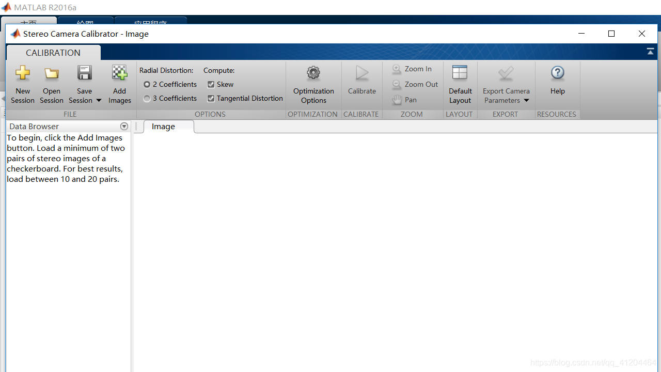Click the Export Camera Parameters checkmark icon
Screen dimensions: 661x372
pyautogui.click(x=506, y=73)
